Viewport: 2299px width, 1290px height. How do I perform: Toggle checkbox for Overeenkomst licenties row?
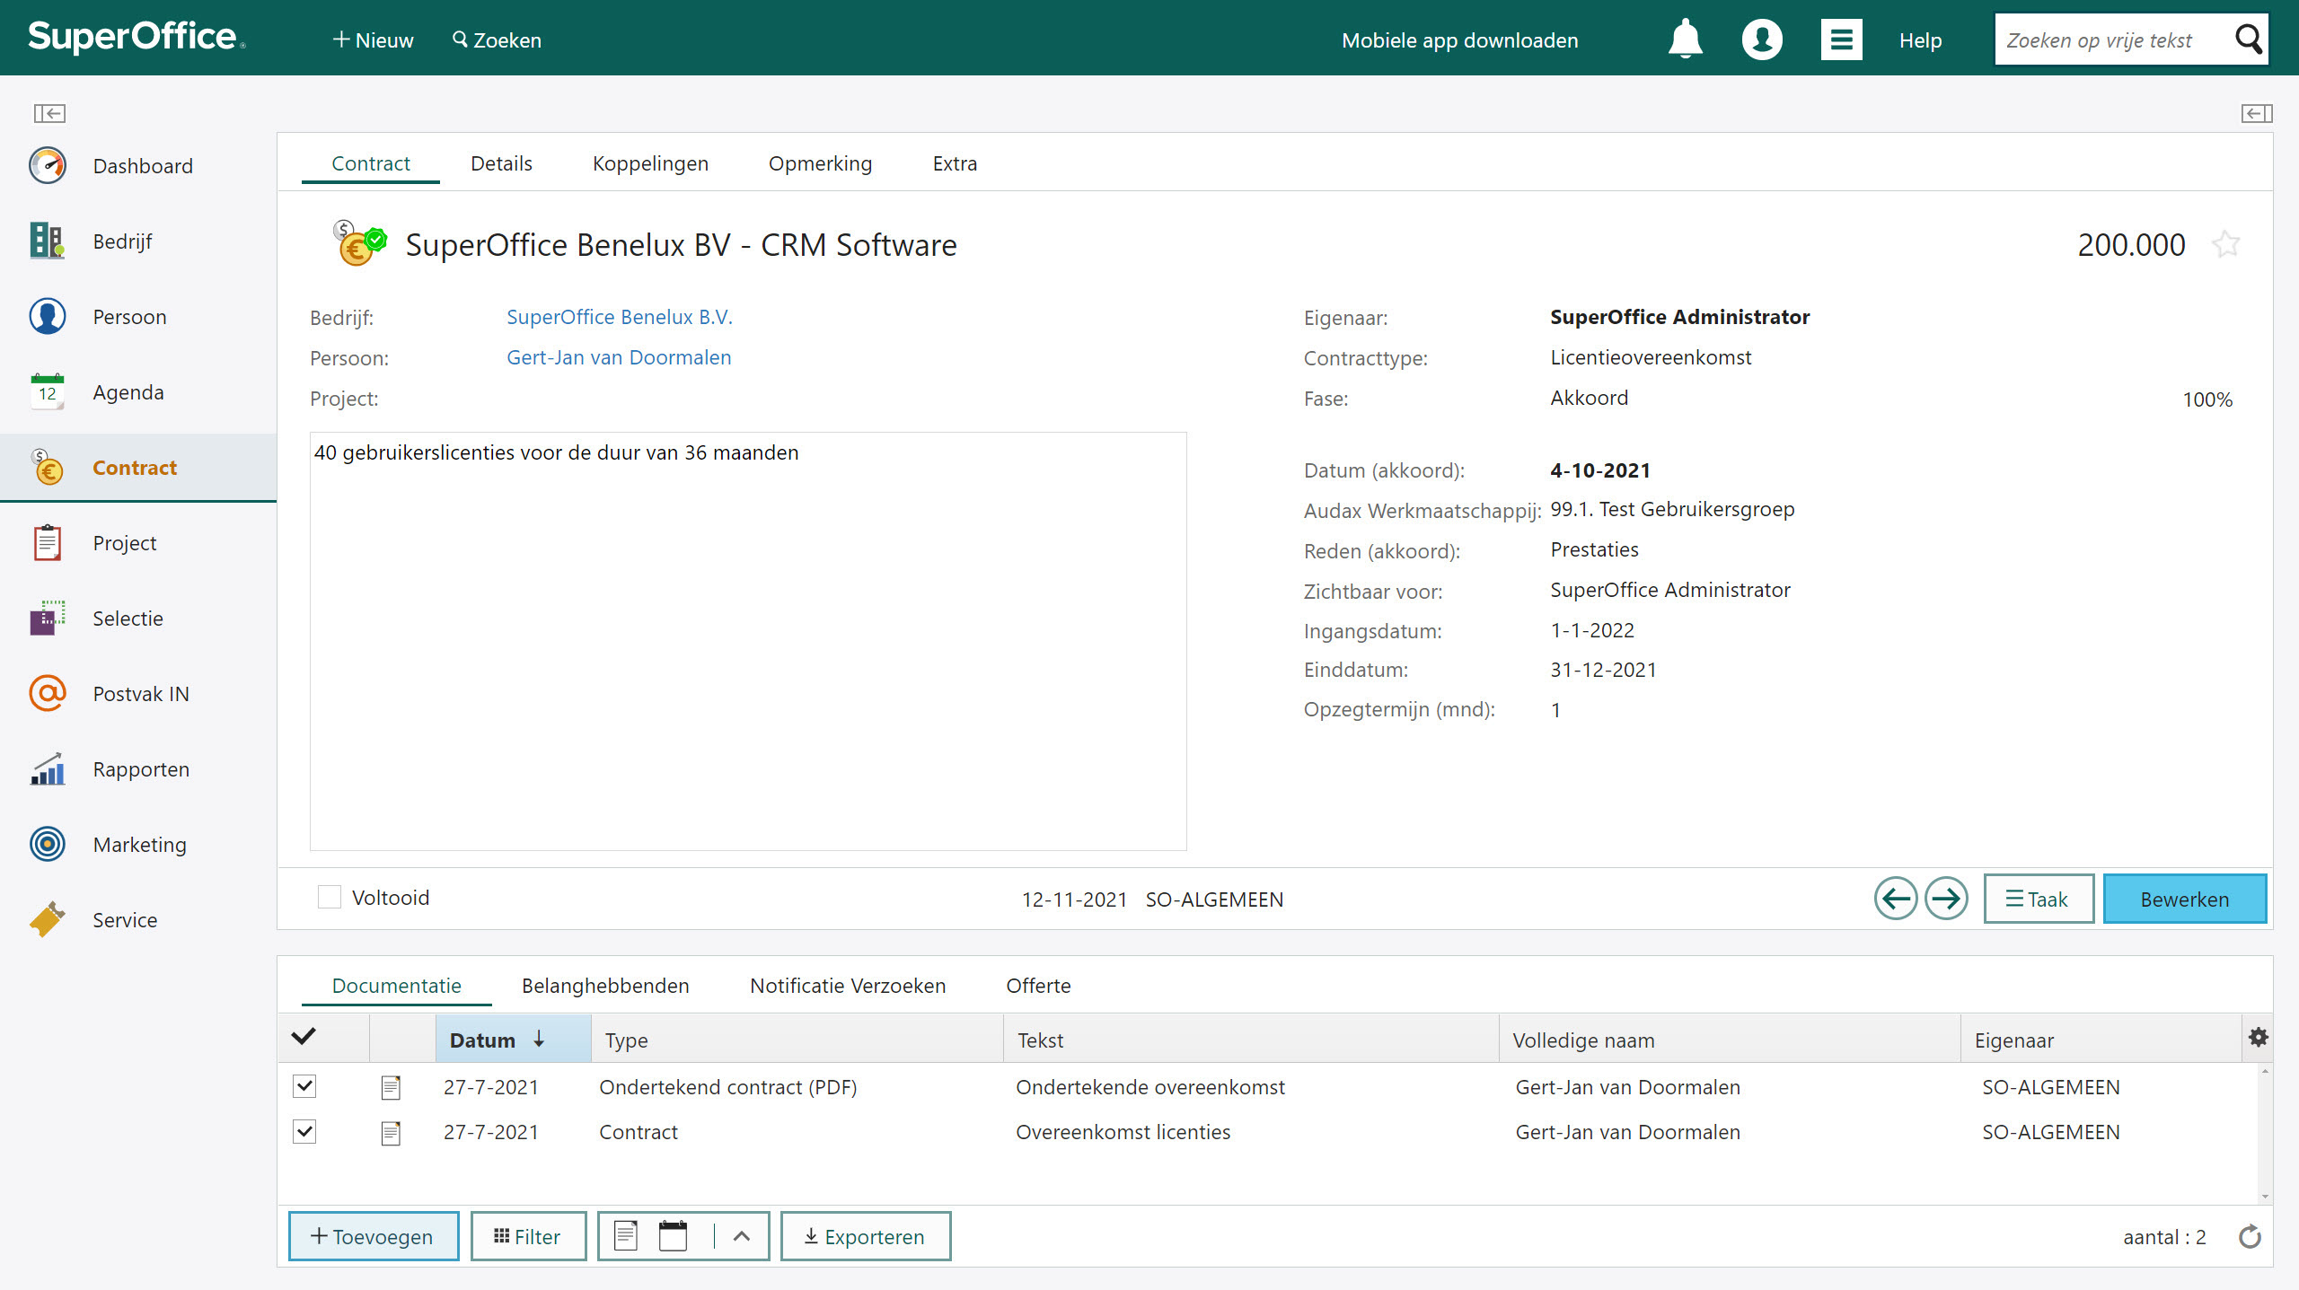pos(304,1132)
